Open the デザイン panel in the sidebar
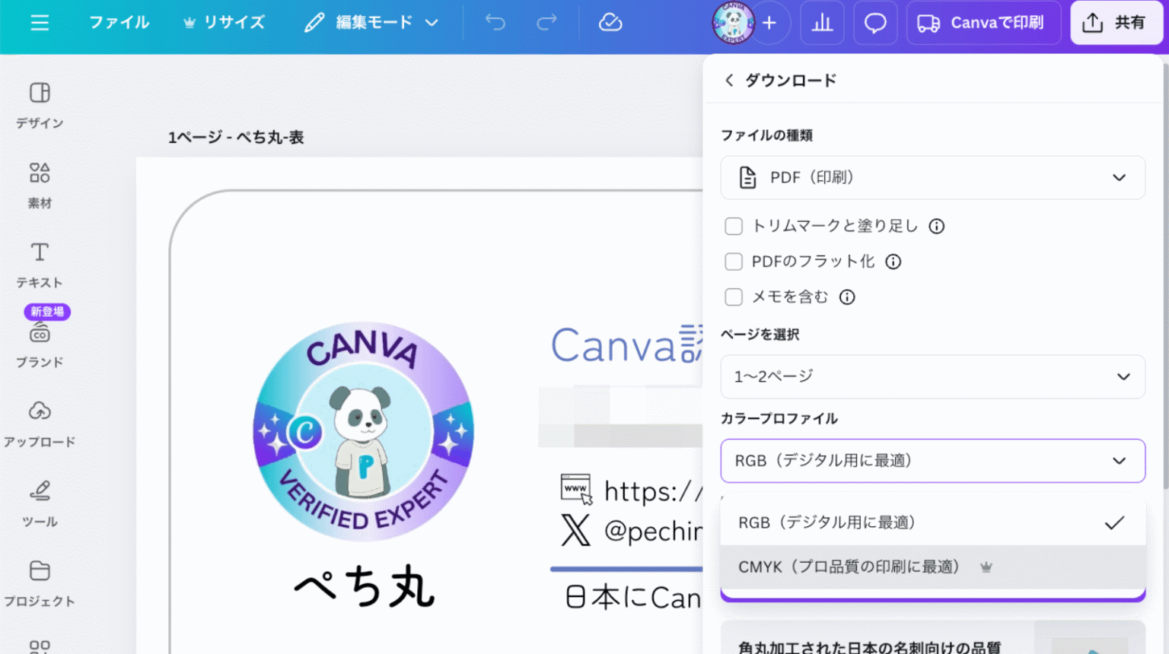The width and height of the screenshot is (1169, 654). pyautogui.click(x=39, y=106)
